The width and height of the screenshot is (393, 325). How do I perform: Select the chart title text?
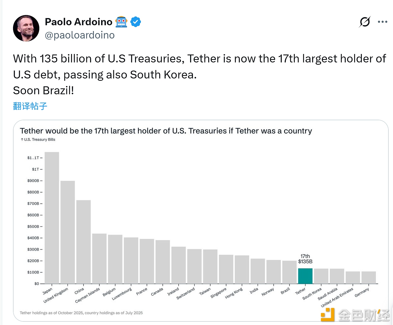pyautogui.click(x=166, y=131)
